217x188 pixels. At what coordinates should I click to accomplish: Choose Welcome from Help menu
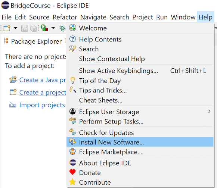140,28
